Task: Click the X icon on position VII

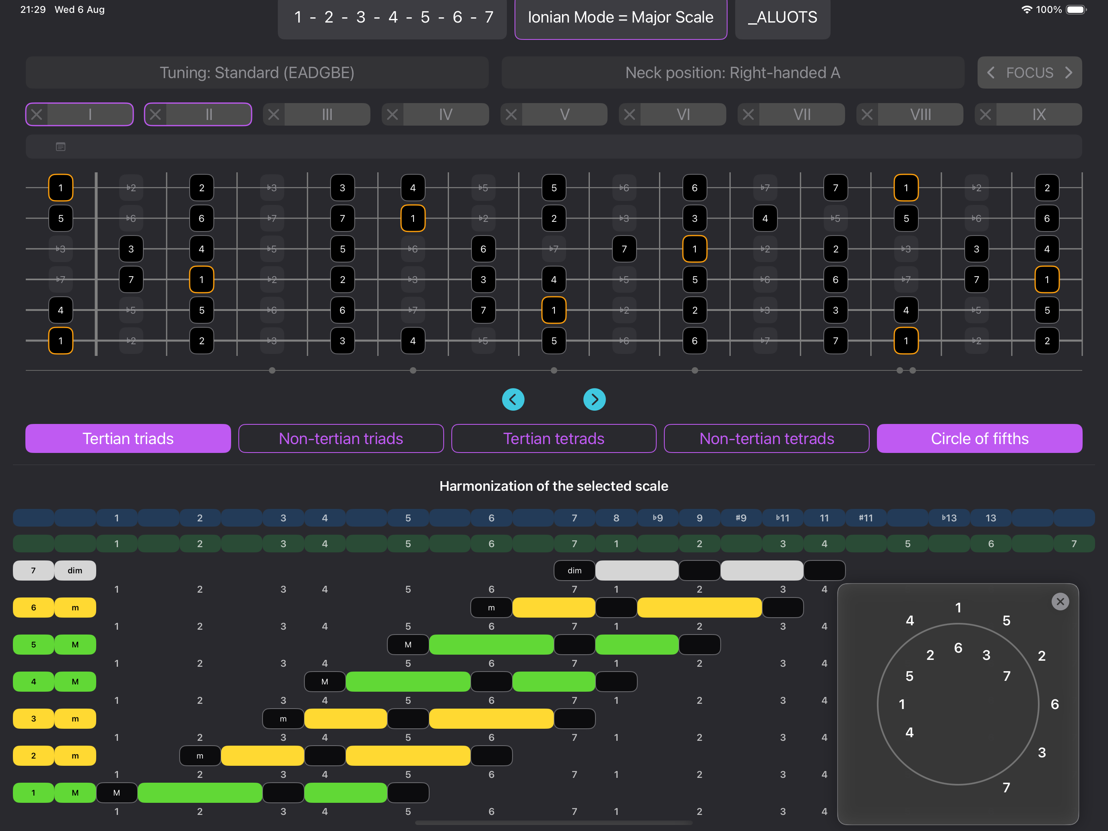Action: (x=748, y=115)
